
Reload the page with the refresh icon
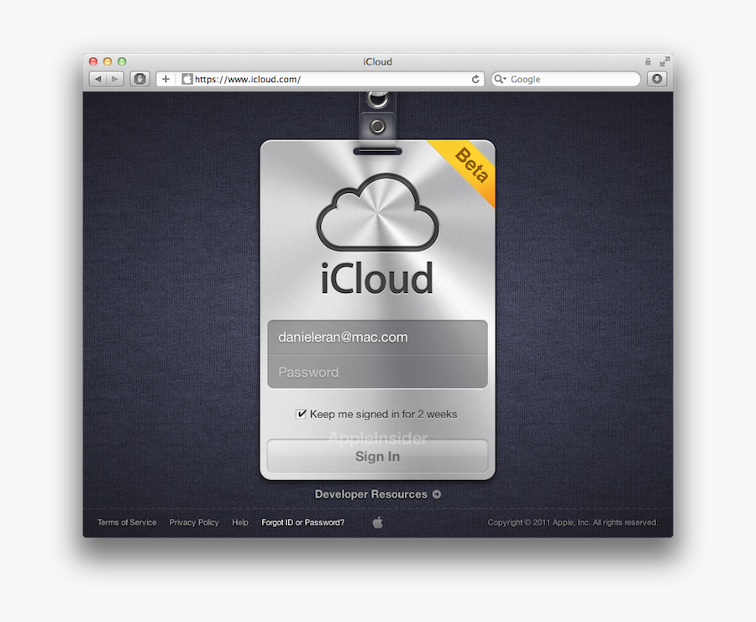click(x=475, y=79)
